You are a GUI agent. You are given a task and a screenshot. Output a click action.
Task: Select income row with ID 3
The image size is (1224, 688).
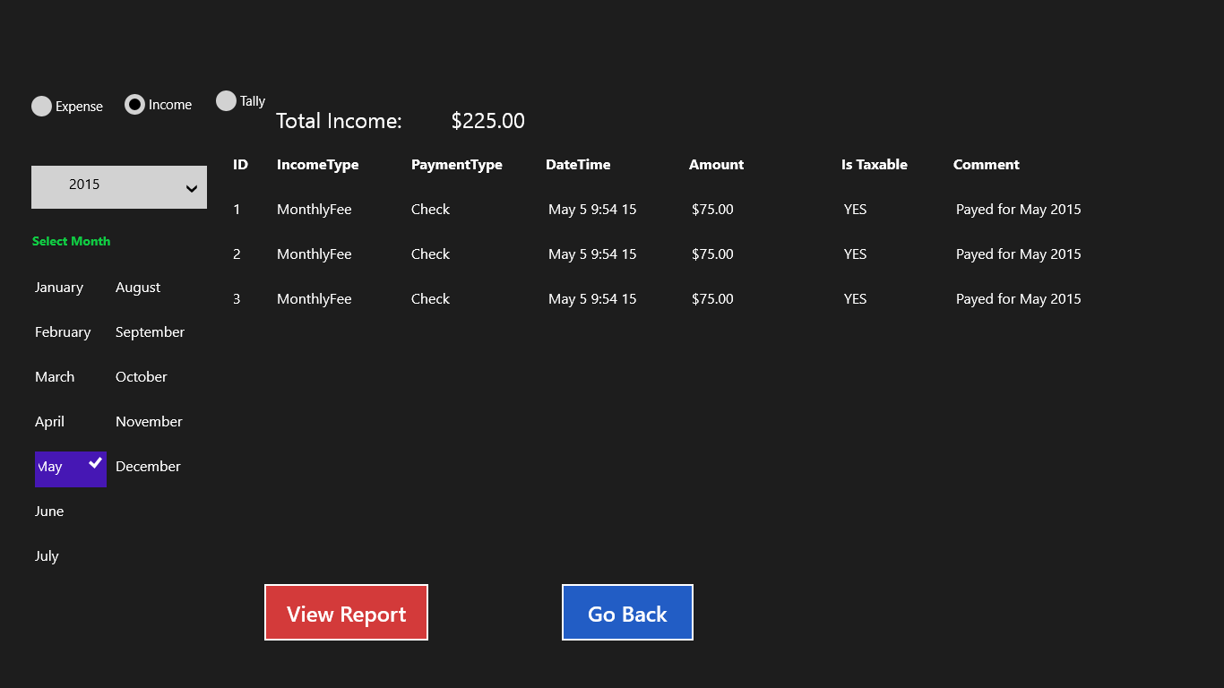click(237, 299)
